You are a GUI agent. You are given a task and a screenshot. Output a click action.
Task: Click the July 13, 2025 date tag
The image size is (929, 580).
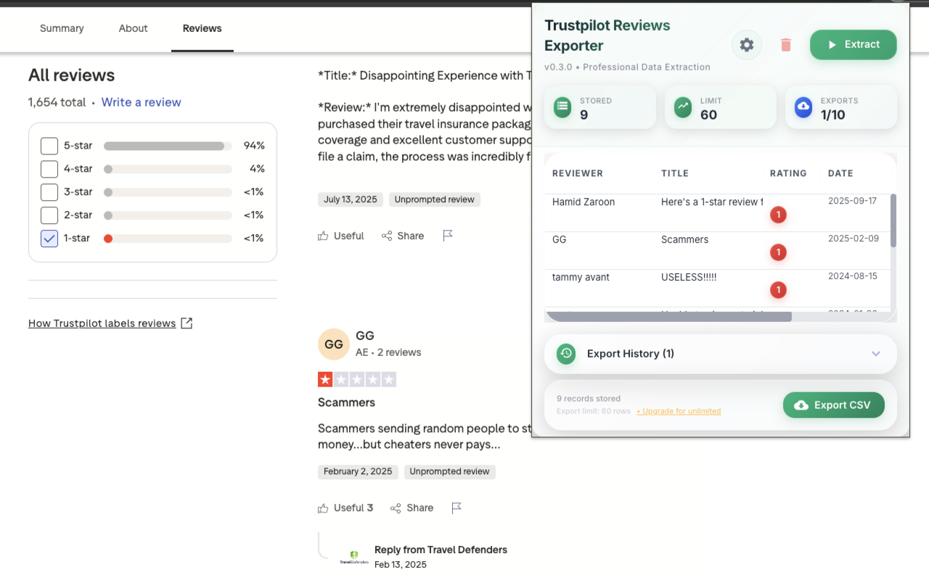click(x=351, y=199)
